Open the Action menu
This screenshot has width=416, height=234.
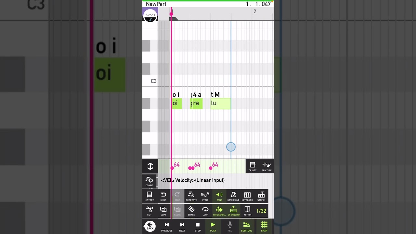(247, 211)
